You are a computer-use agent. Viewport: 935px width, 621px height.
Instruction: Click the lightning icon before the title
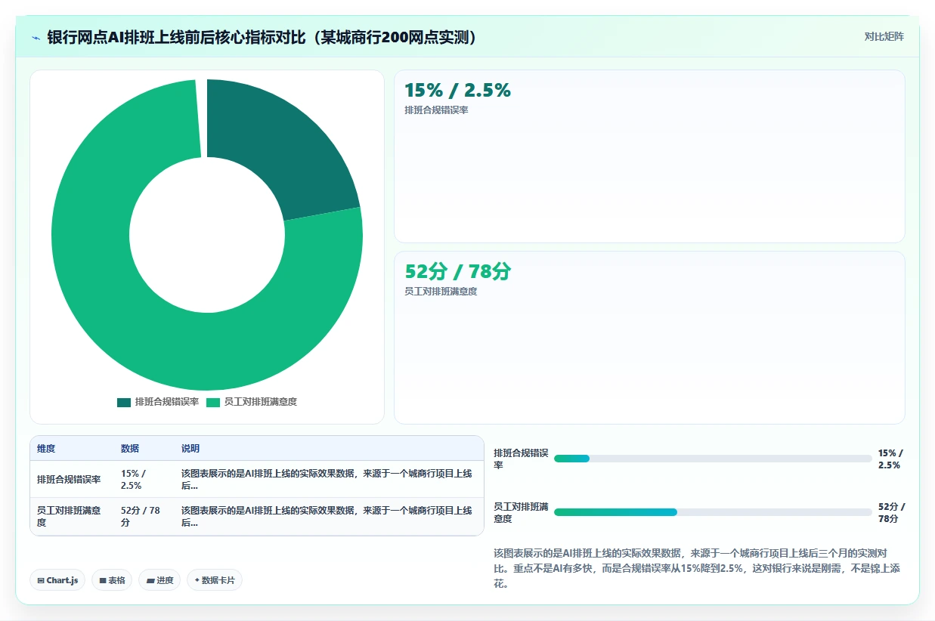coord(36,37)
